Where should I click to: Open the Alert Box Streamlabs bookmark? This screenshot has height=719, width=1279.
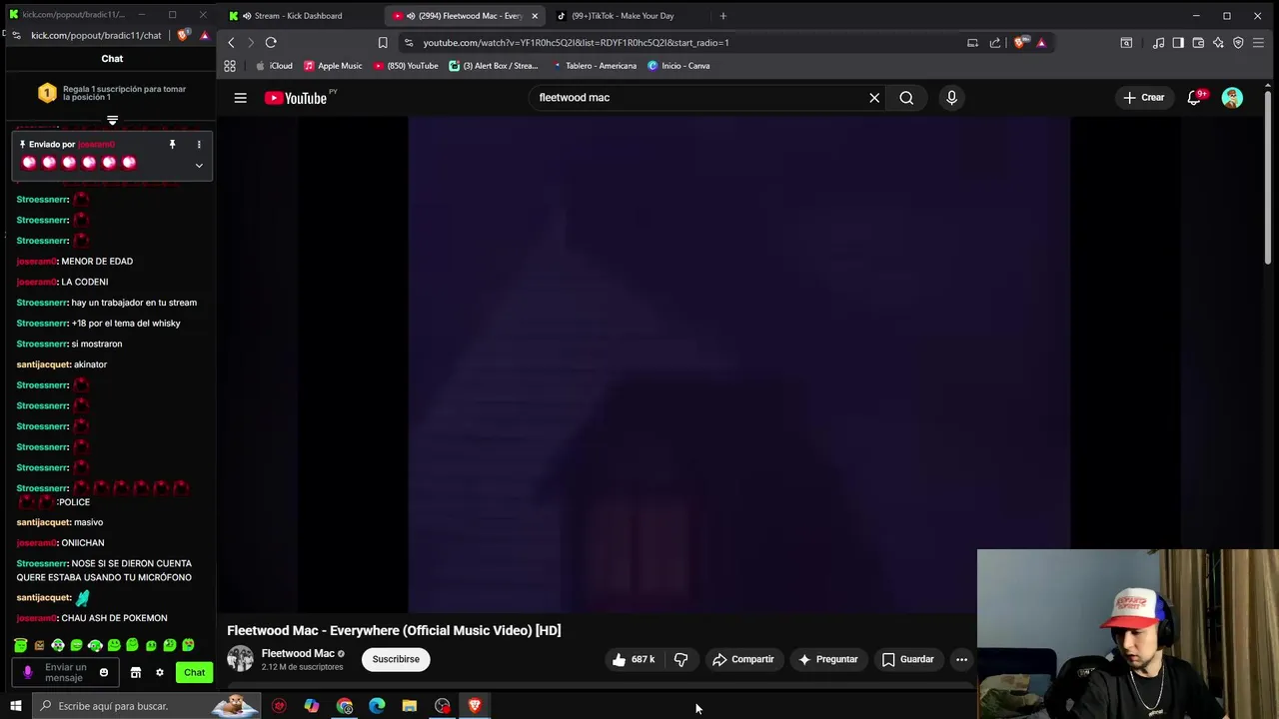pyautogui.click(x=494, y=66)
